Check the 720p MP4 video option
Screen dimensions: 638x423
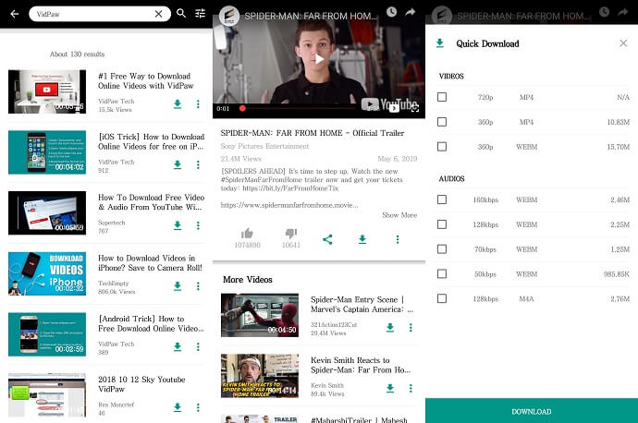click(442, 97)
